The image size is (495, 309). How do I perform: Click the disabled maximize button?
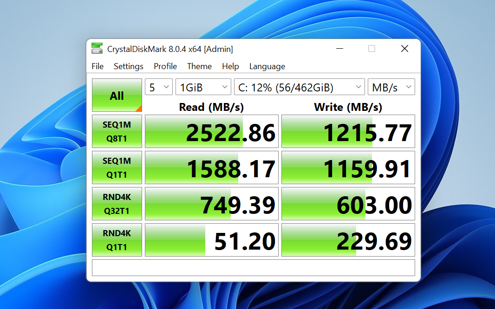pos(372,49)
